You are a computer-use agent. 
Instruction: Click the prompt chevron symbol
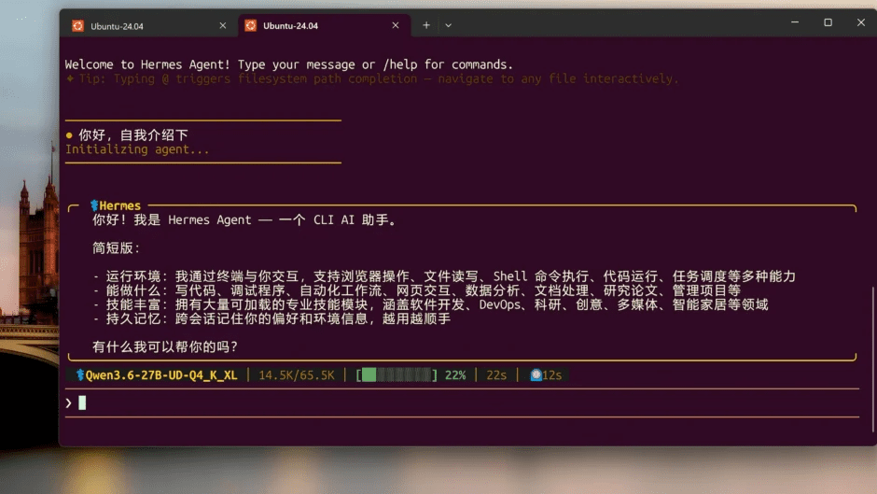click(68, 402)
